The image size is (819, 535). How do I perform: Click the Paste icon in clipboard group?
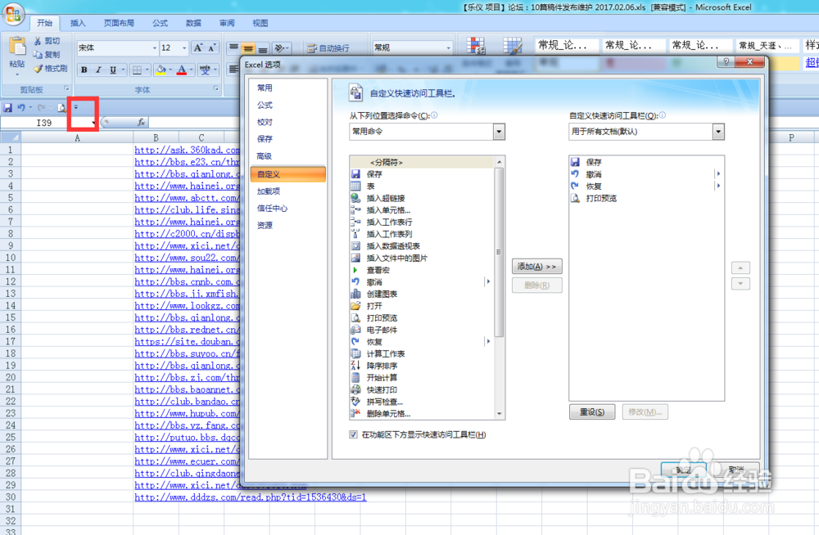[x=17, y=47]
